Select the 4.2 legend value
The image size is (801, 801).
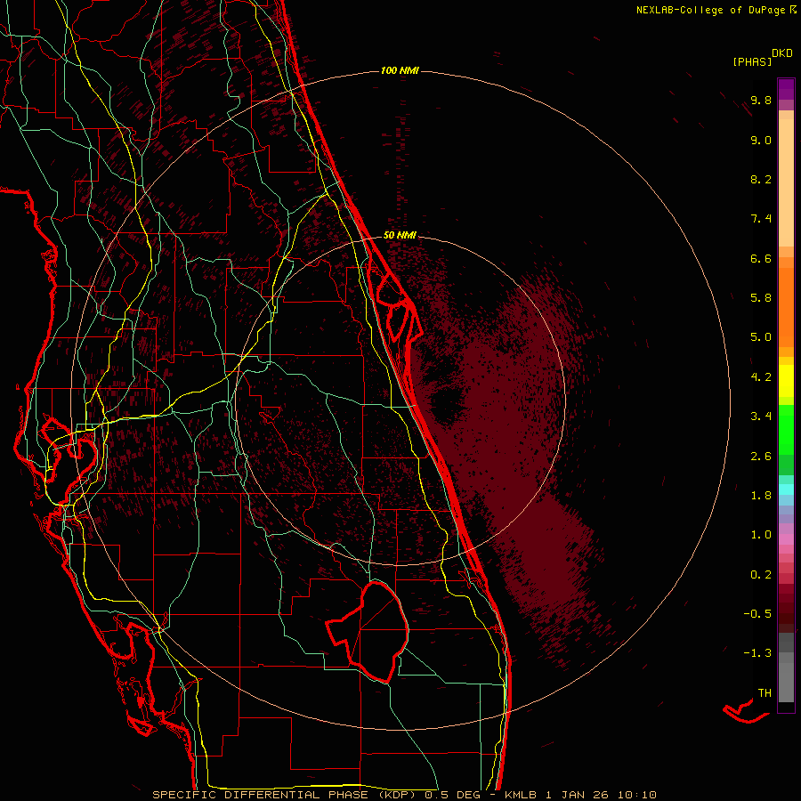pyautogui.click(x=761, y=377)
